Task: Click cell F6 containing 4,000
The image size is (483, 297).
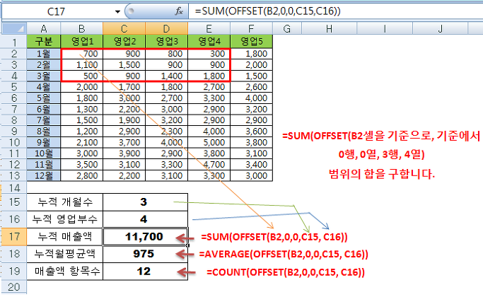Action: coord(251,98)
